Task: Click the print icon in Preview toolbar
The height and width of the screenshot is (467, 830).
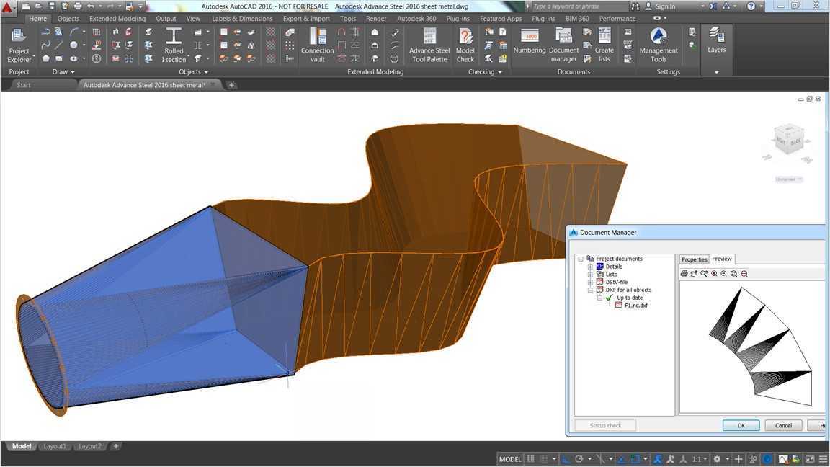Action: point(684,274)
